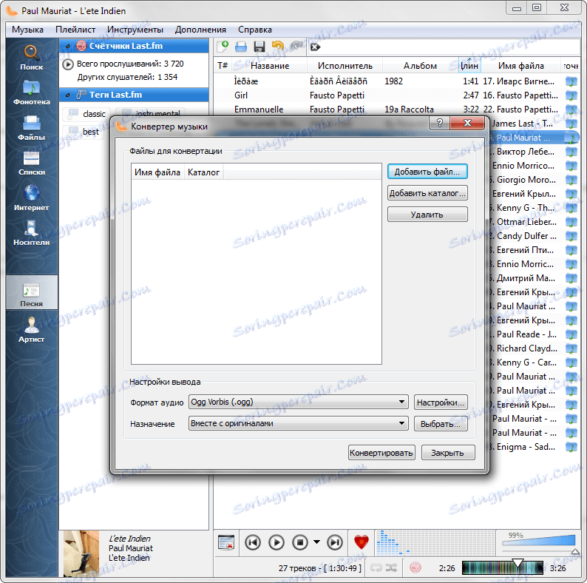
Task: Click the blue open playlist icon
Action: tap(241, 47)
